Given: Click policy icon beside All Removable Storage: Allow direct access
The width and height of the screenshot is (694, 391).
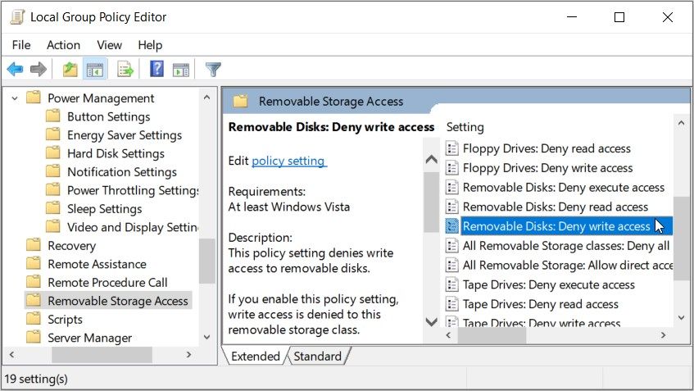Looking at the screenshot, I should (451, 266).
